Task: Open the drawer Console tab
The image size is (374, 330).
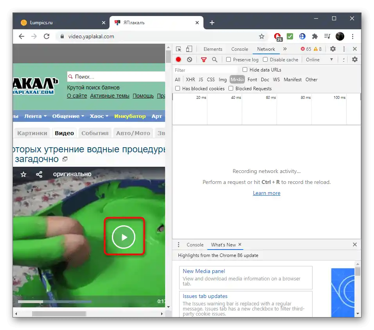Action: (195, 245)
